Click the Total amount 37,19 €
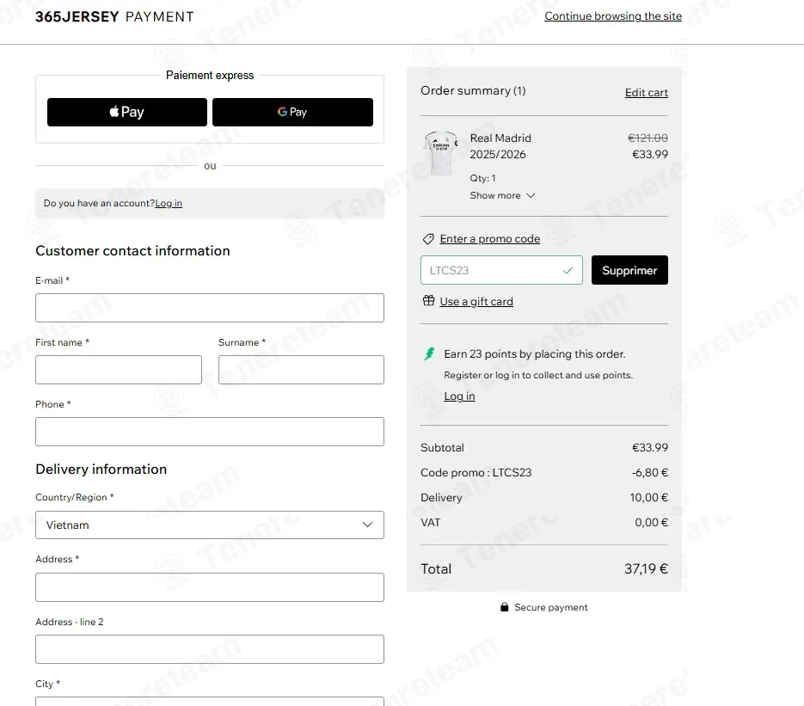The image size is (804, 706). [x=646, y=568]
